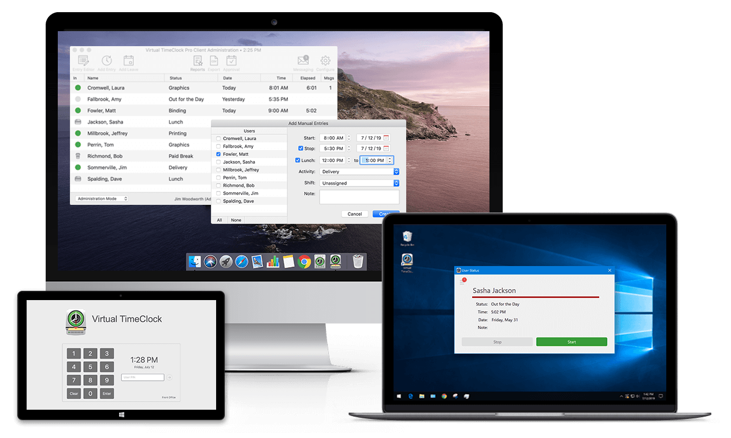Open the Start date calendar picker icon
This screenshot has height=438, width=731.
pos(387,138)
